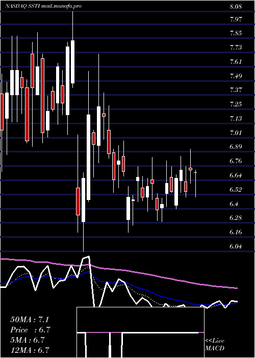This screenshot has width=255, height=358.
Task: Select the 7.13 price axis label
Action: pyautogui.click(x=236, y=118)
